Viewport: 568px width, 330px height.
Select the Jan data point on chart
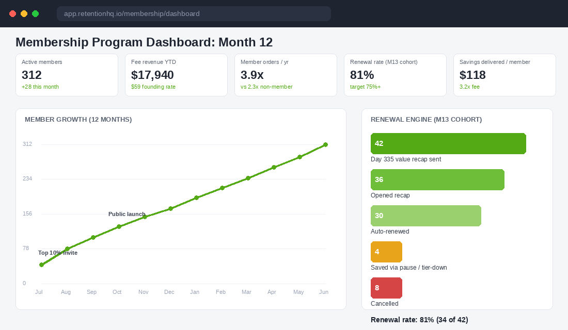tap(196, 197)
